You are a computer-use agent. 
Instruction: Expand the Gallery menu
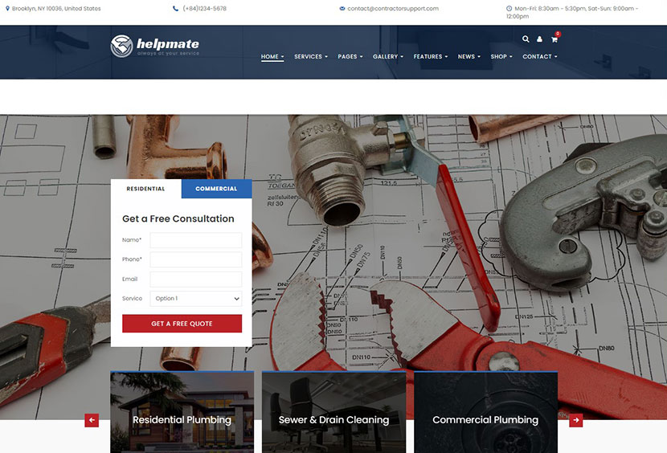(388, 56)
